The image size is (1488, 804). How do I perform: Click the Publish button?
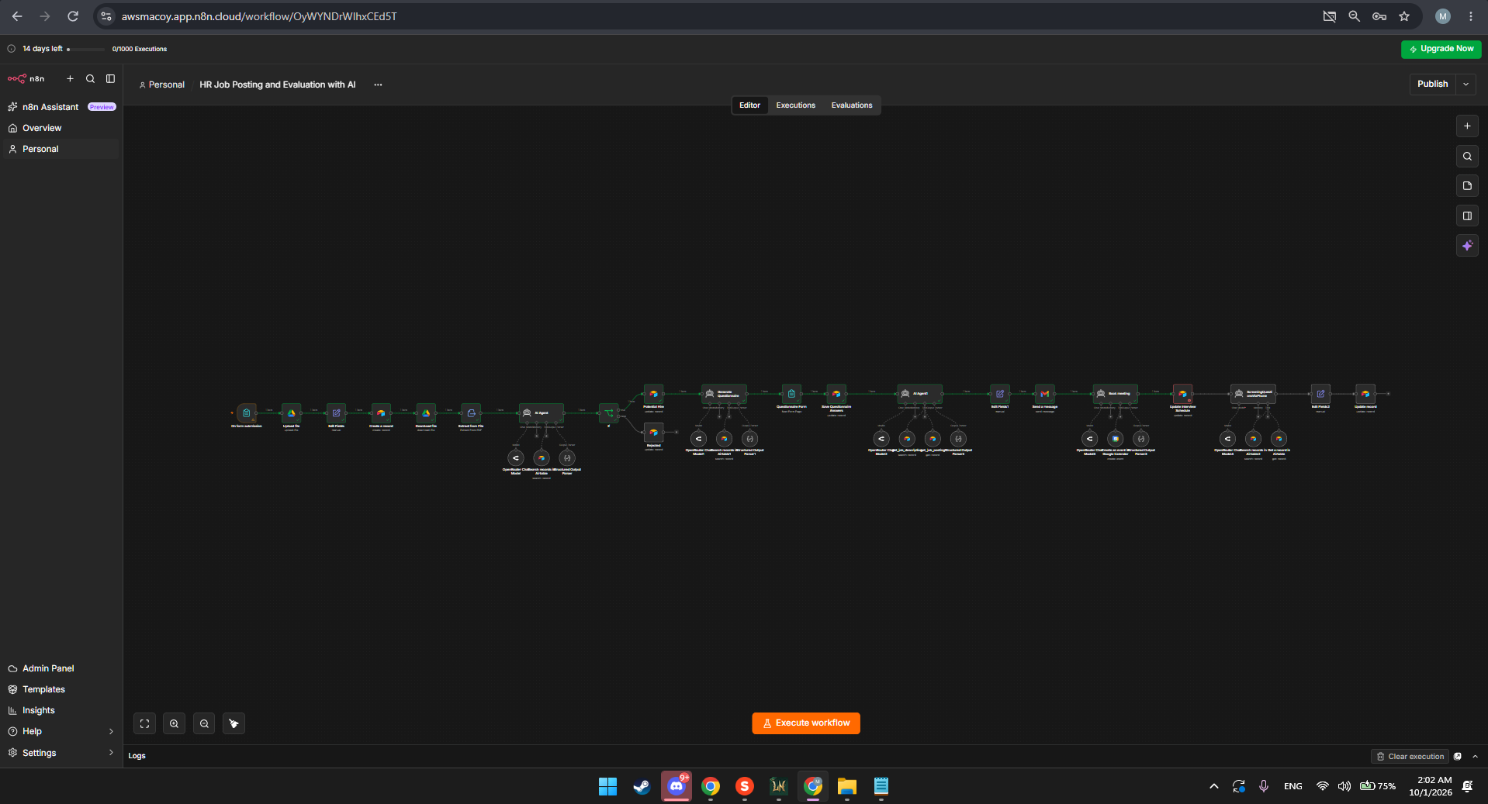coord(1432,84)
